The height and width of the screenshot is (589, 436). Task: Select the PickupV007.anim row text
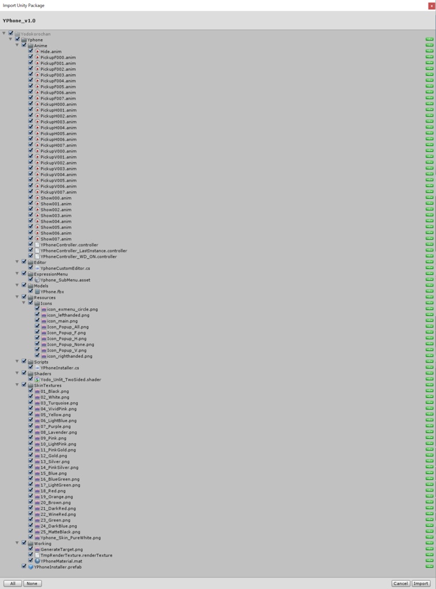coord(58,192)
